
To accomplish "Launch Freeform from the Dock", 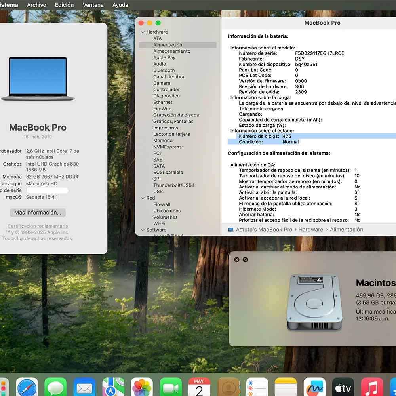I will pos(314,388).
